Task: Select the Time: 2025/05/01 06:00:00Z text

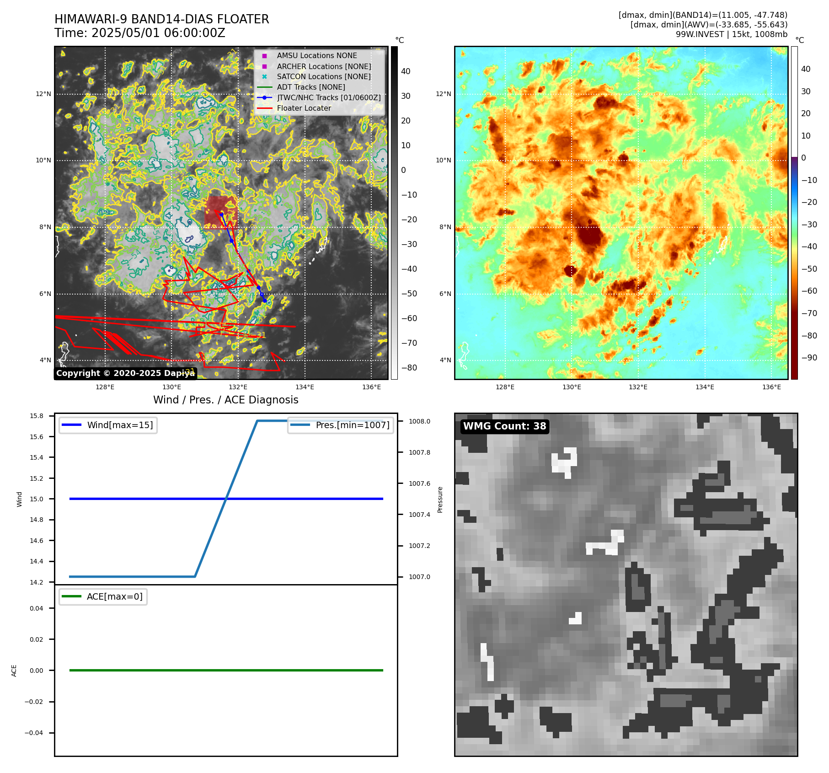Action: tap(140, 33)
